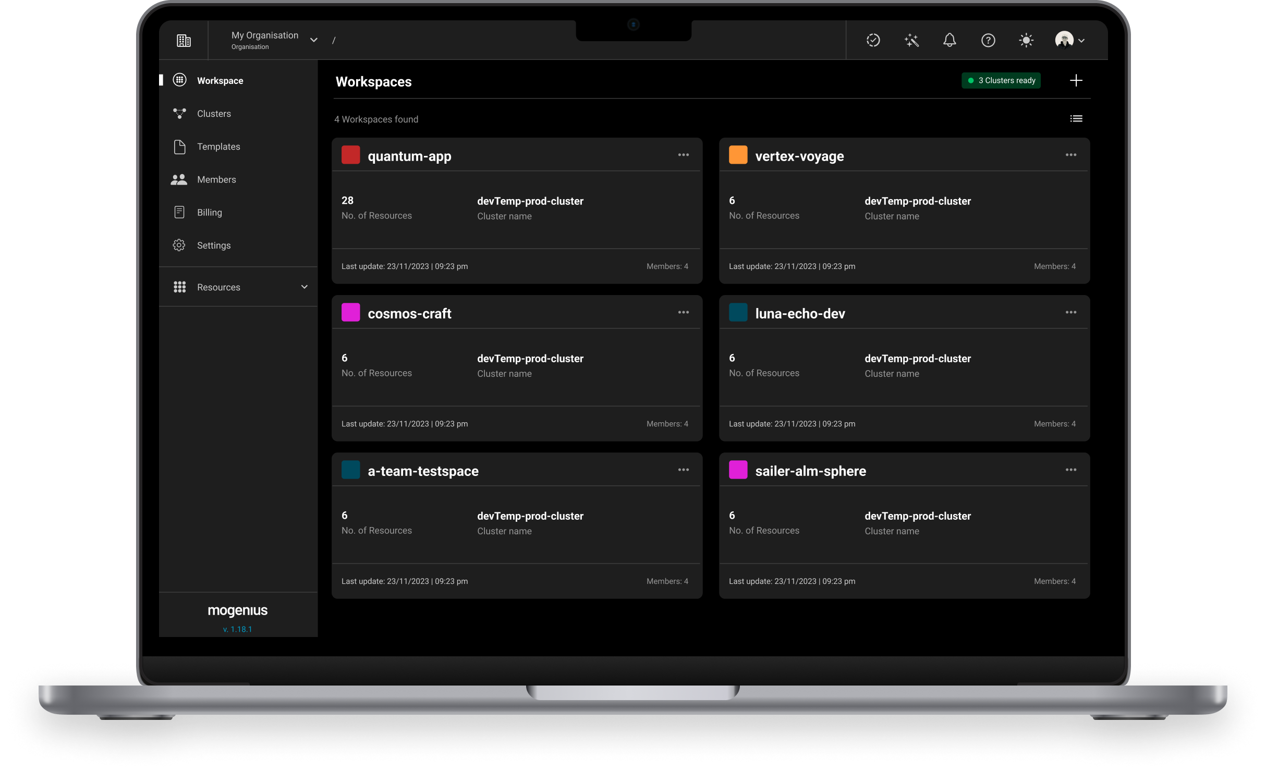Click the magic sparkles wand icon
1266x771 pixels.
tap(911, 40)
